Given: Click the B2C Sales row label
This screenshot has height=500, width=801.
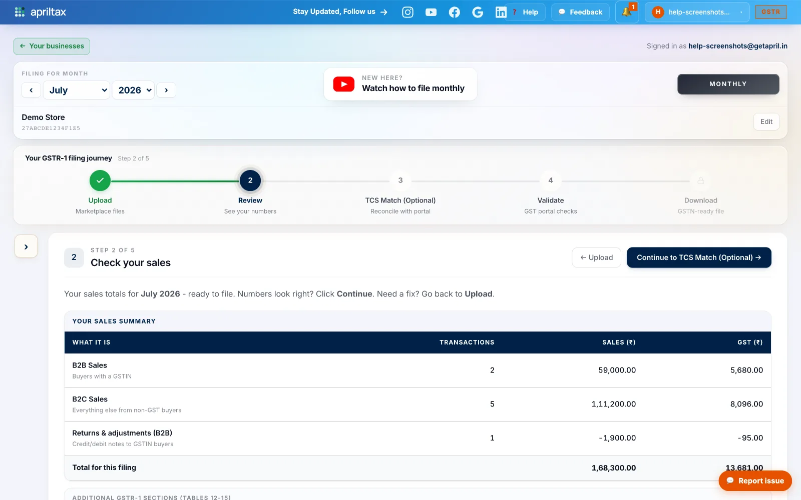Looking at the screenshot, I should click(x=90, y=399).
